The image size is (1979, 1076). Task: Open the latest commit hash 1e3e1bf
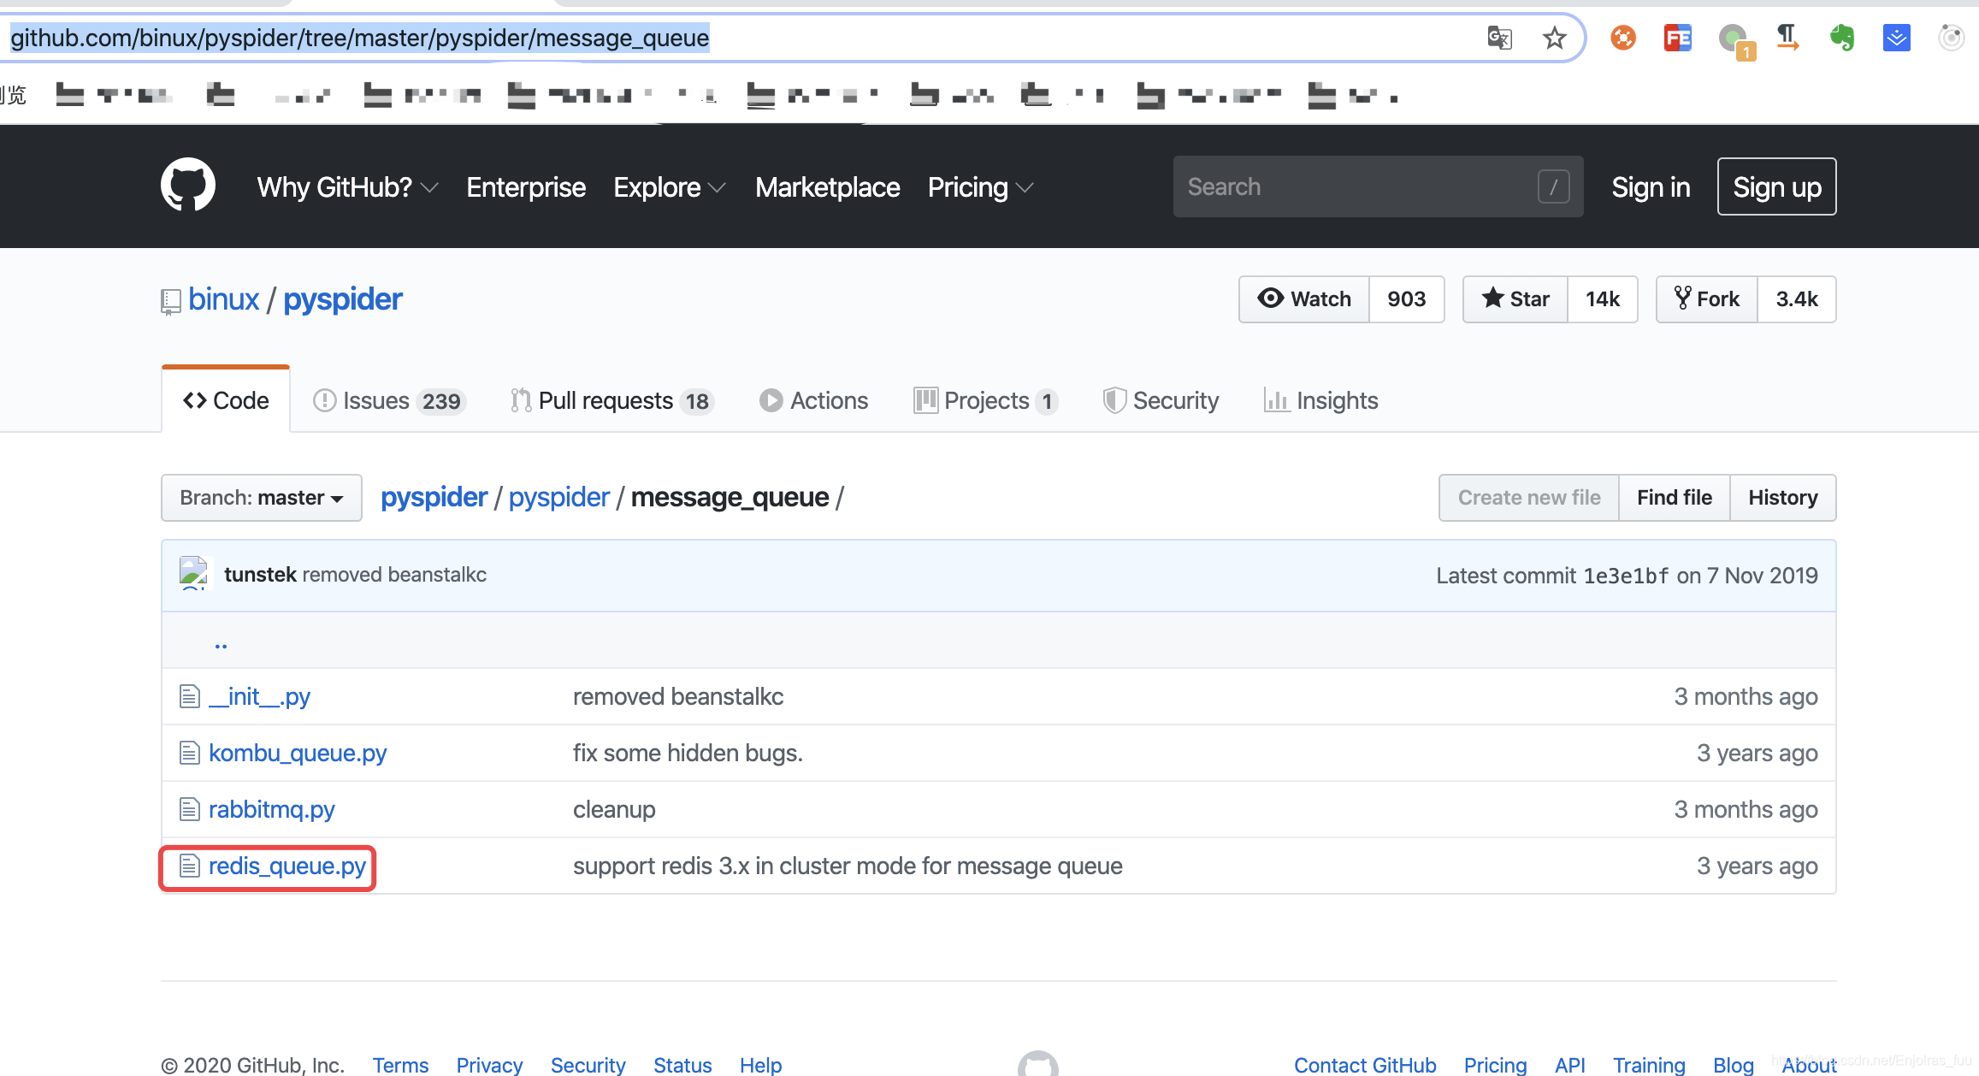(x=1626, y=576)
